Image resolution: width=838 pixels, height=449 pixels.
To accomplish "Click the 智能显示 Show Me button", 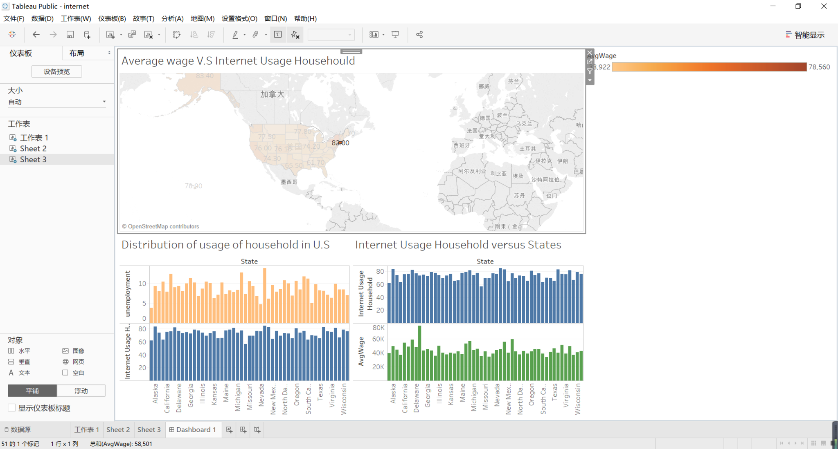I will (x=805, y=35).
